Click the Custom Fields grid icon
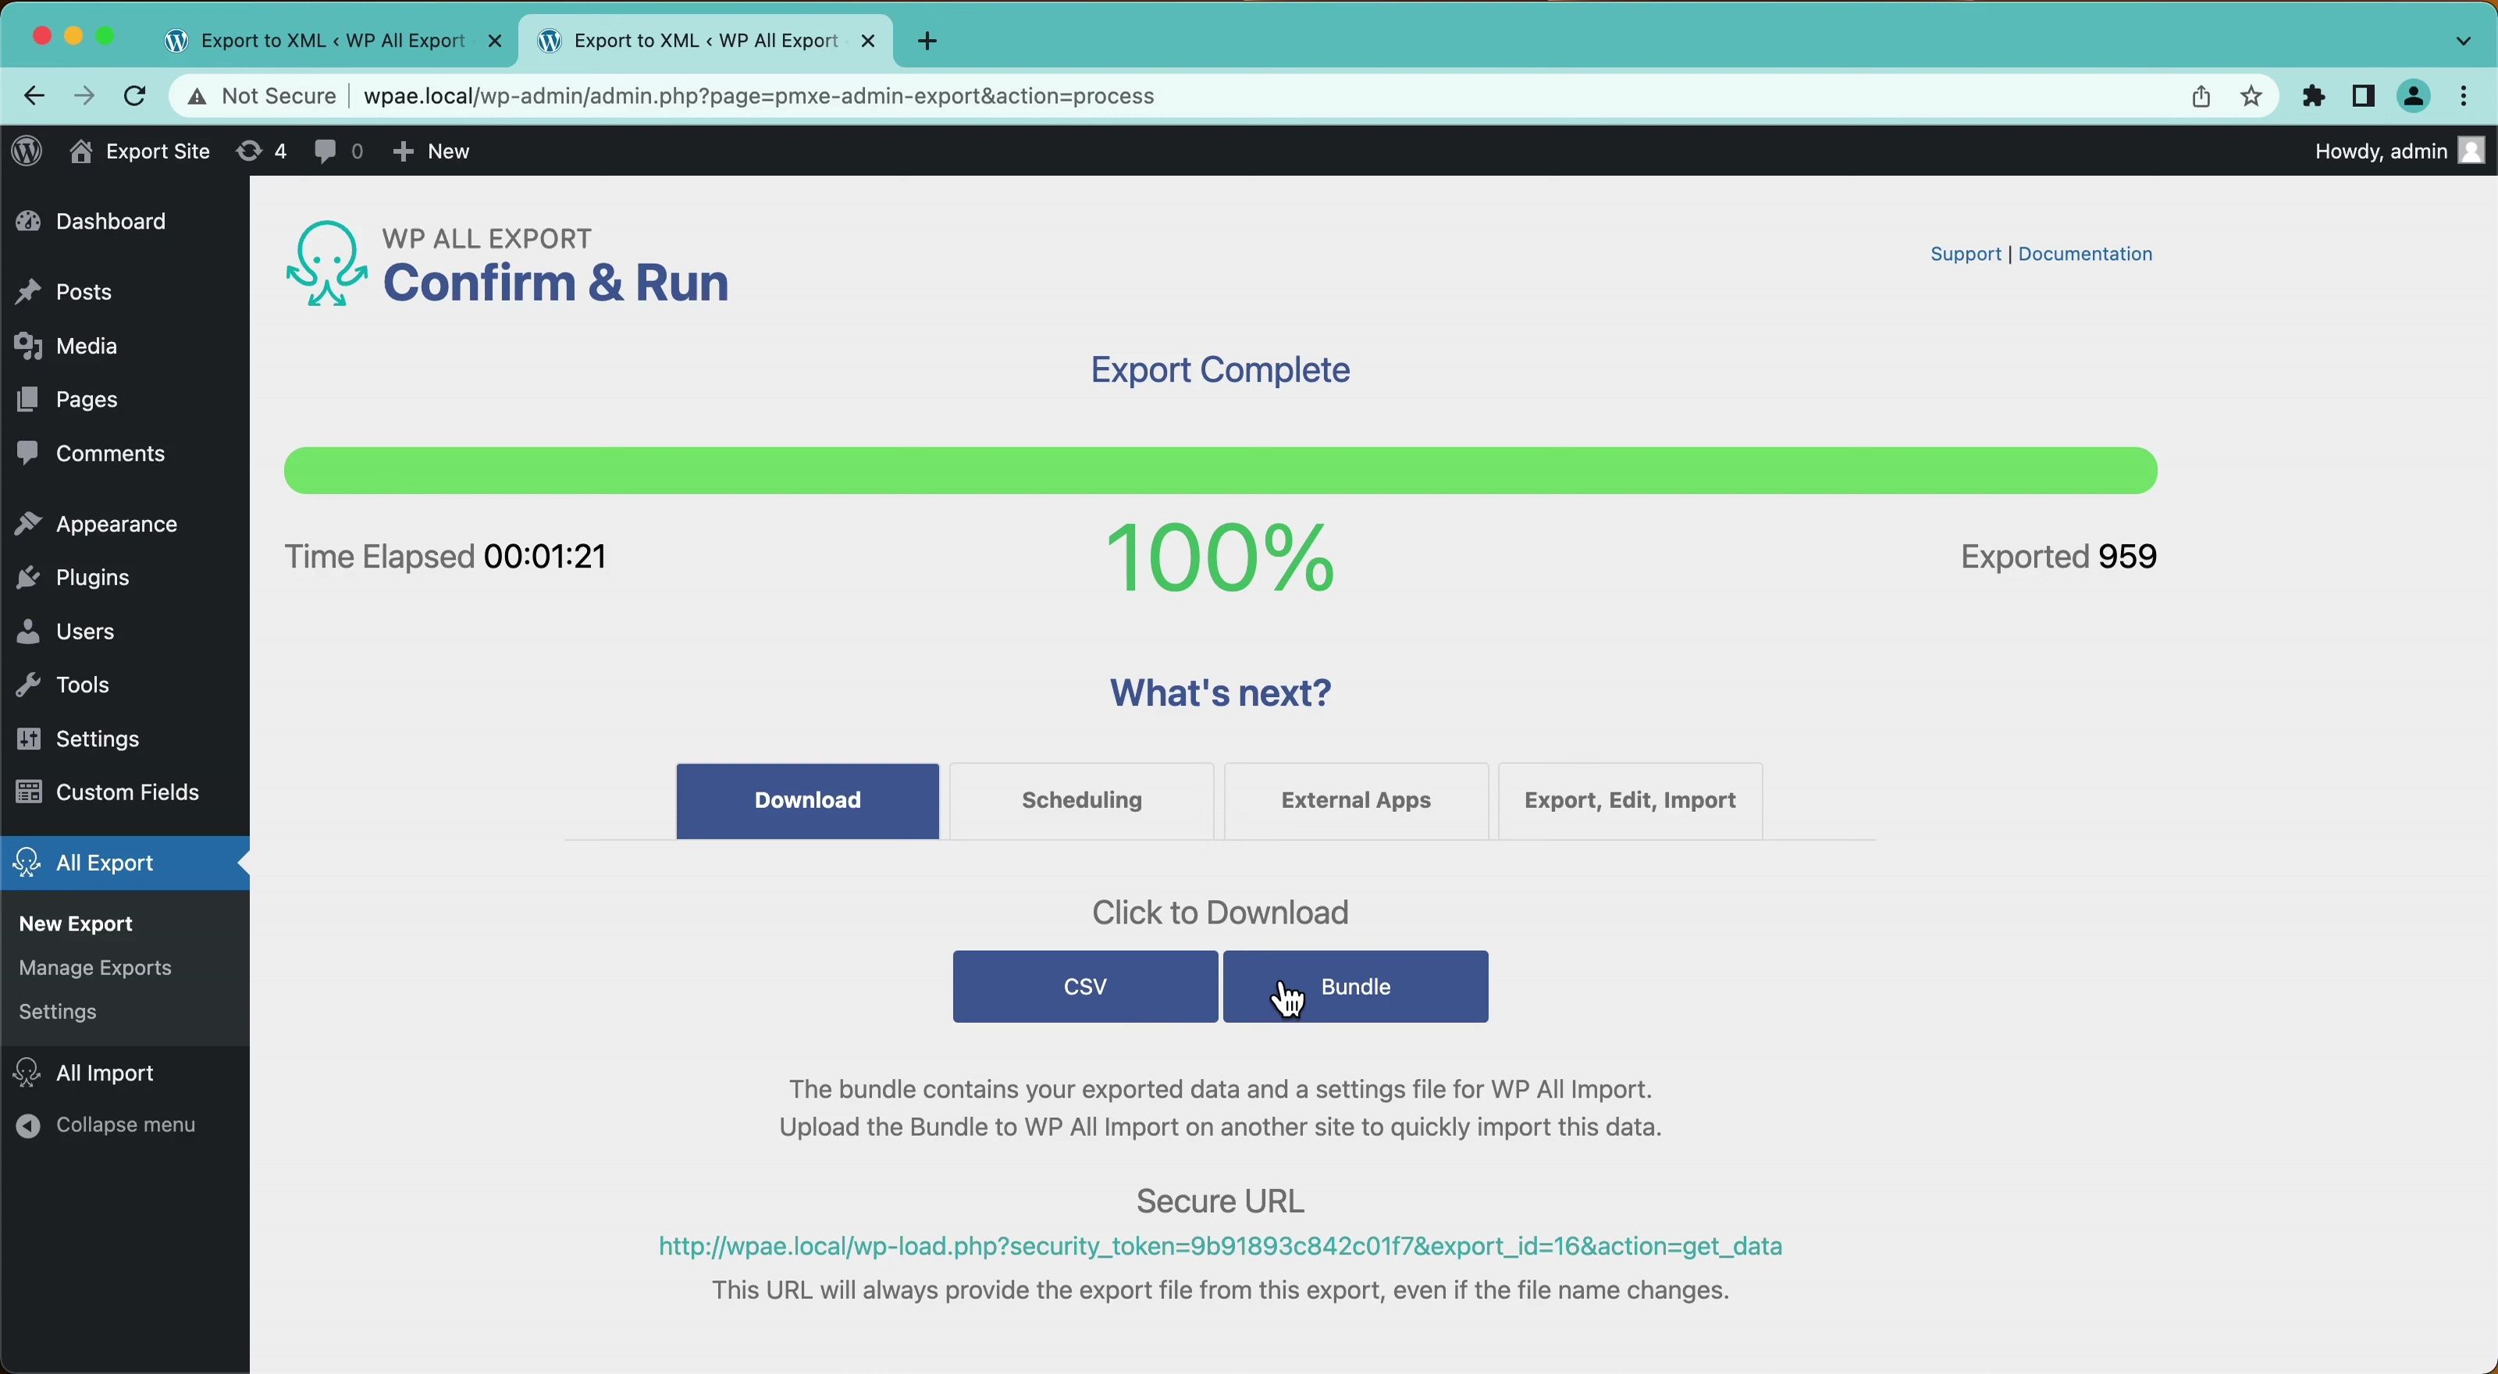The image size is (2498, 1374). [28, 793]
